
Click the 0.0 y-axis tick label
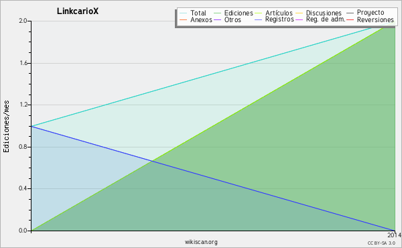[23, 231]
